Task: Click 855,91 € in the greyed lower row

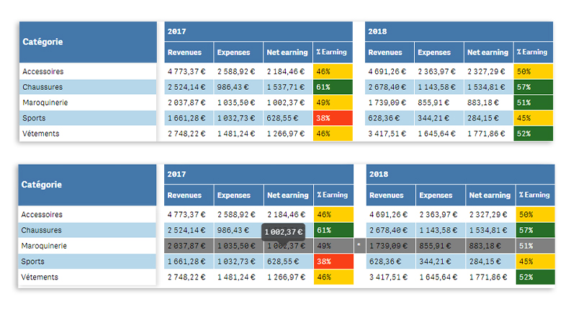Action: (436, 246)
